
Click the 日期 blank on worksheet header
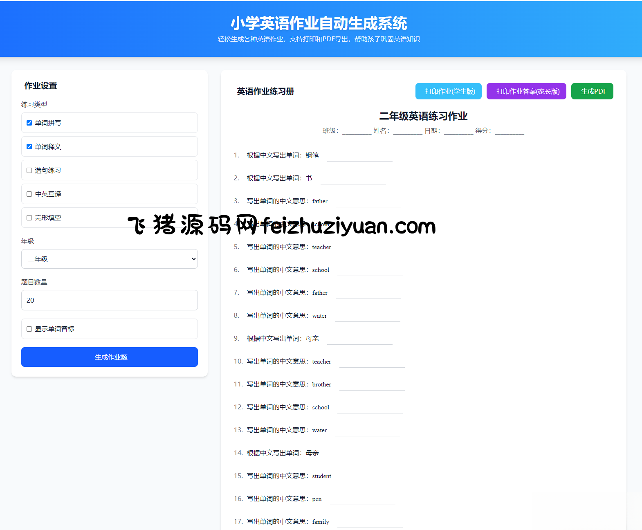(459, 131)
